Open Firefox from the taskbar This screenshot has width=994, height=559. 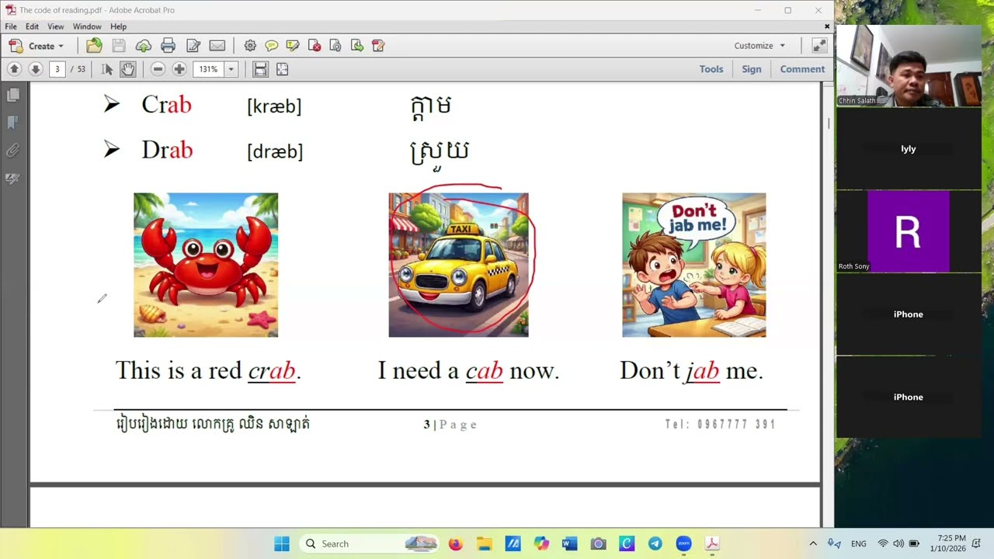pyautogui.click(x=455, y=543)
